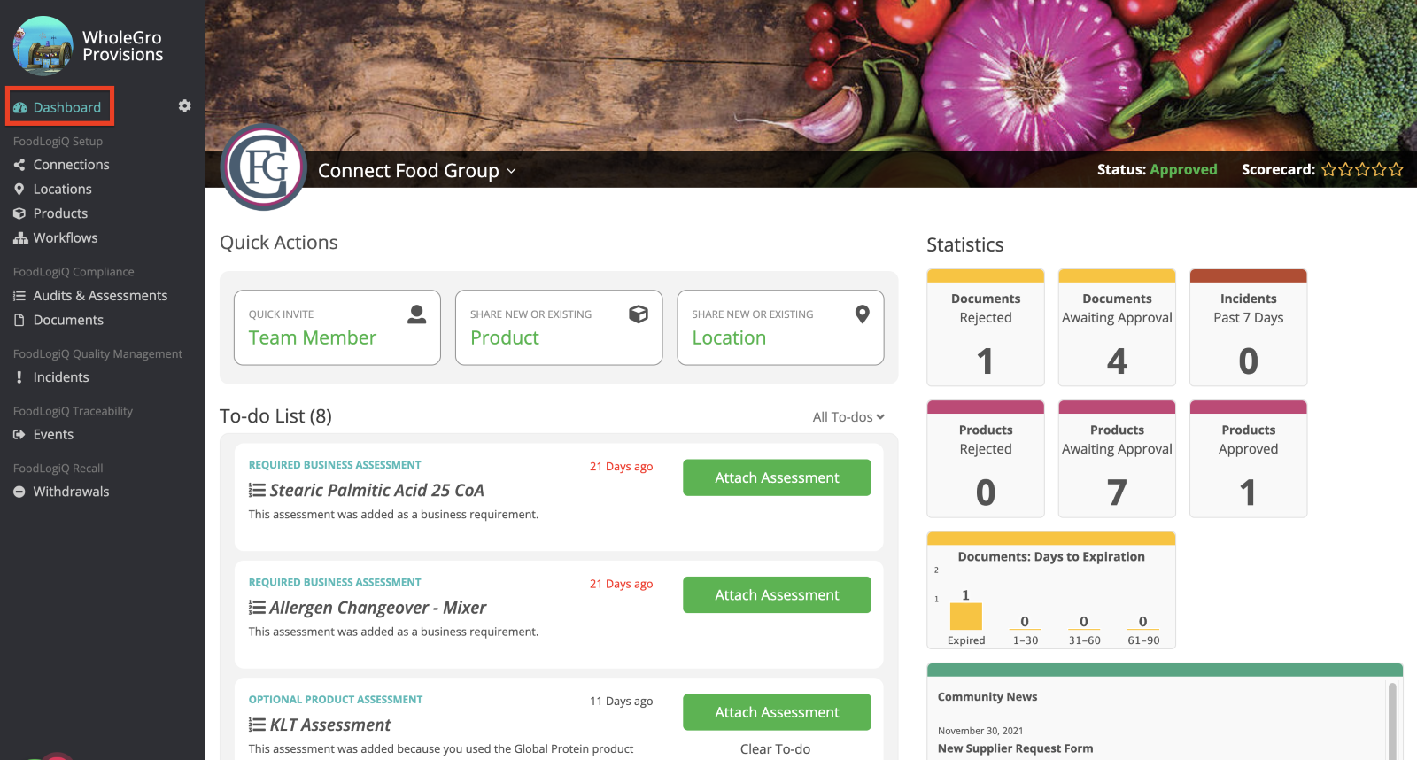1417x760 pixels.
Task: Go to Events in the sidebar
Action: click(53, 434)
